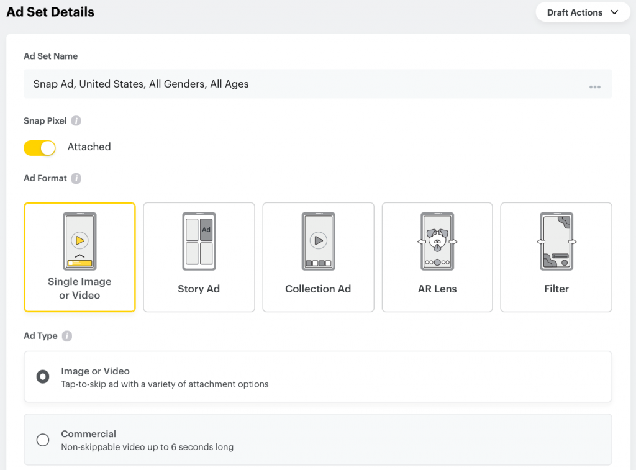Image resolution: width=636 pixels, height=470 pixels.
Task: Open the Draft Actions dropdown
Action: [583, 12]
